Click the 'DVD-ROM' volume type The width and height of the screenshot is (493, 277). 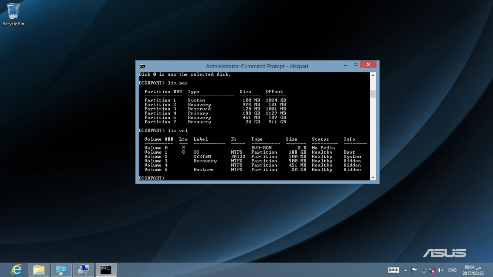pos(261,148)
